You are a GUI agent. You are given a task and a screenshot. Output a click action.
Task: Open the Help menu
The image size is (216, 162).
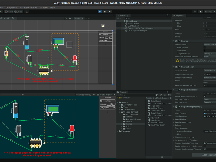[x=52, y=8]
